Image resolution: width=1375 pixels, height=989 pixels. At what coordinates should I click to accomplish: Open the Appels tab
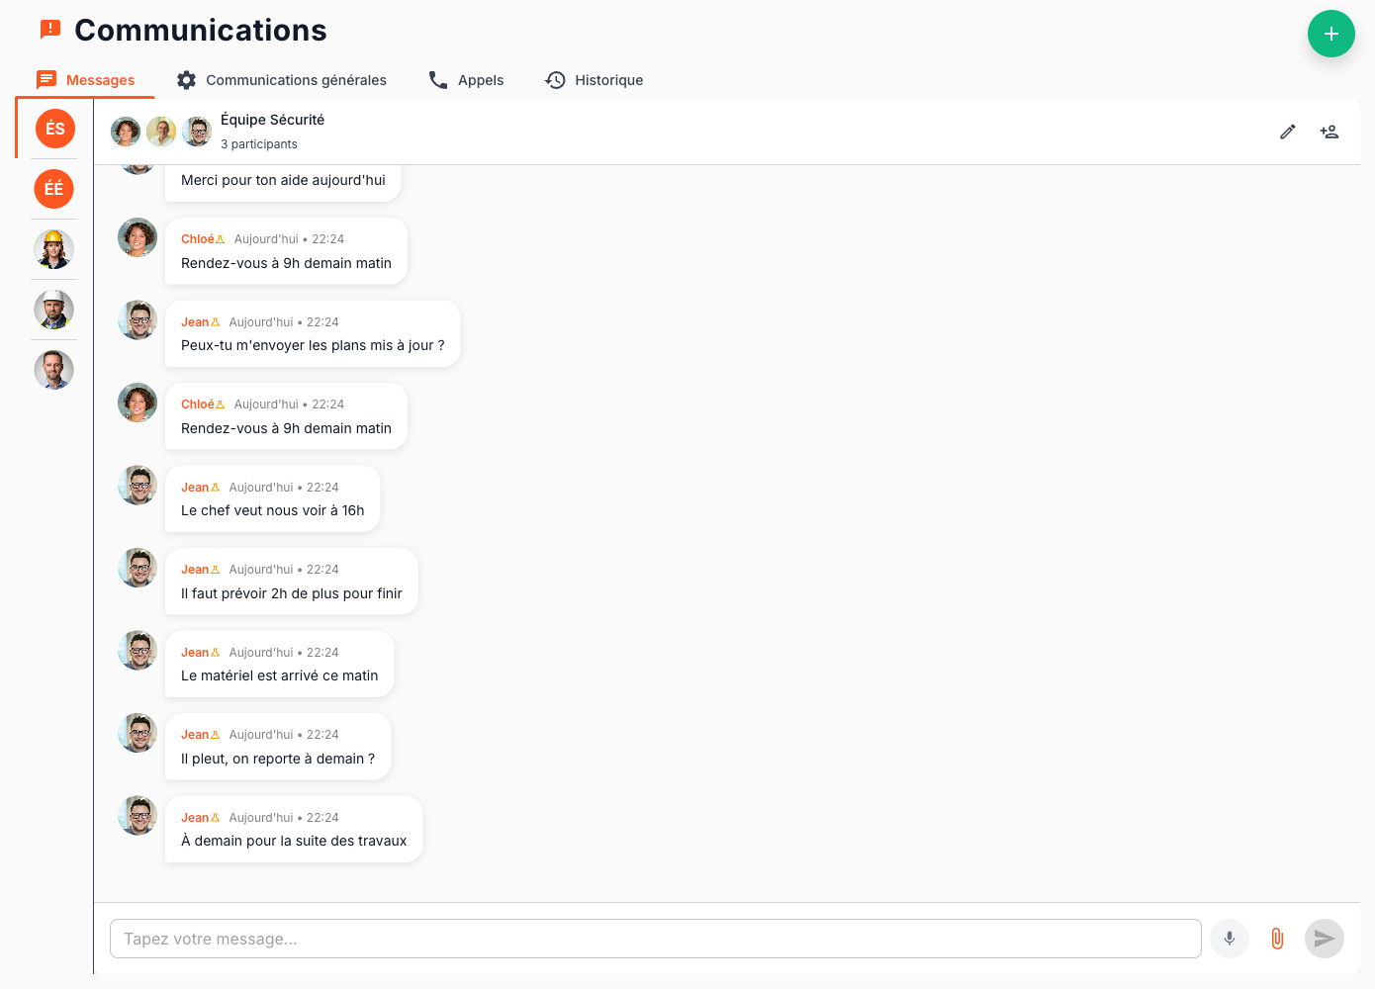click(466, 80)
